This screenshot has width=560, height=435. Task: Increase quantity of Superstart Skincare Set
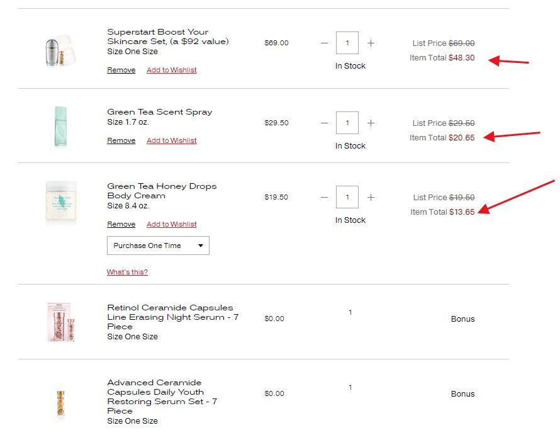(x=371, y=43)
